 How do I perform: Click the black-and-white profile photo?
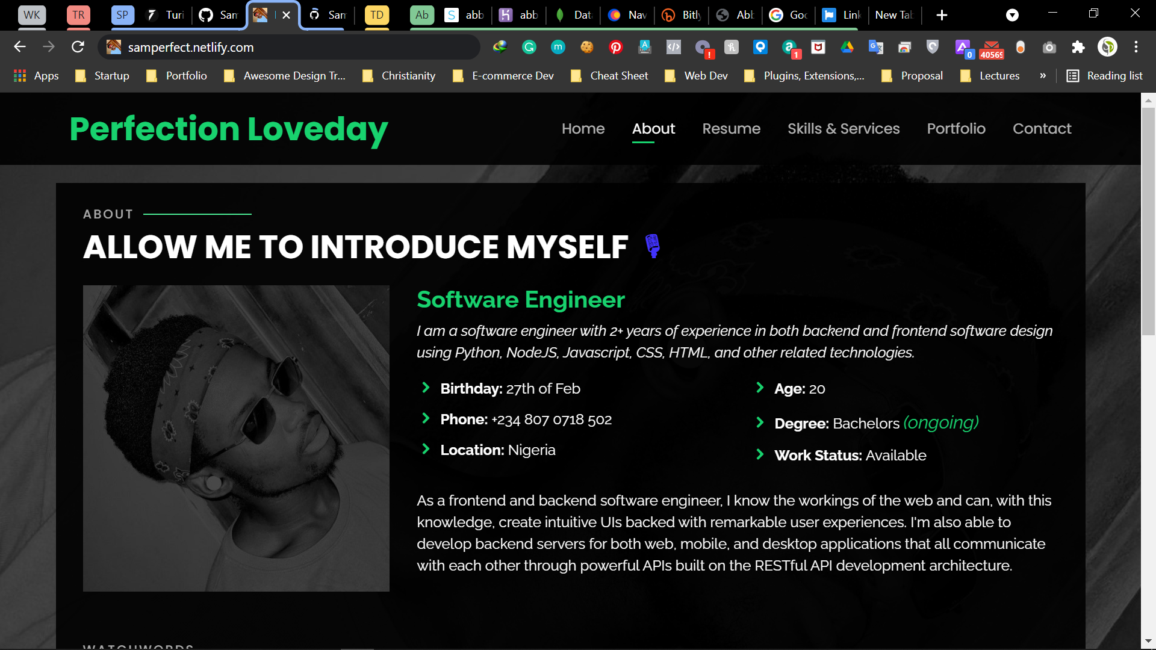236,438
